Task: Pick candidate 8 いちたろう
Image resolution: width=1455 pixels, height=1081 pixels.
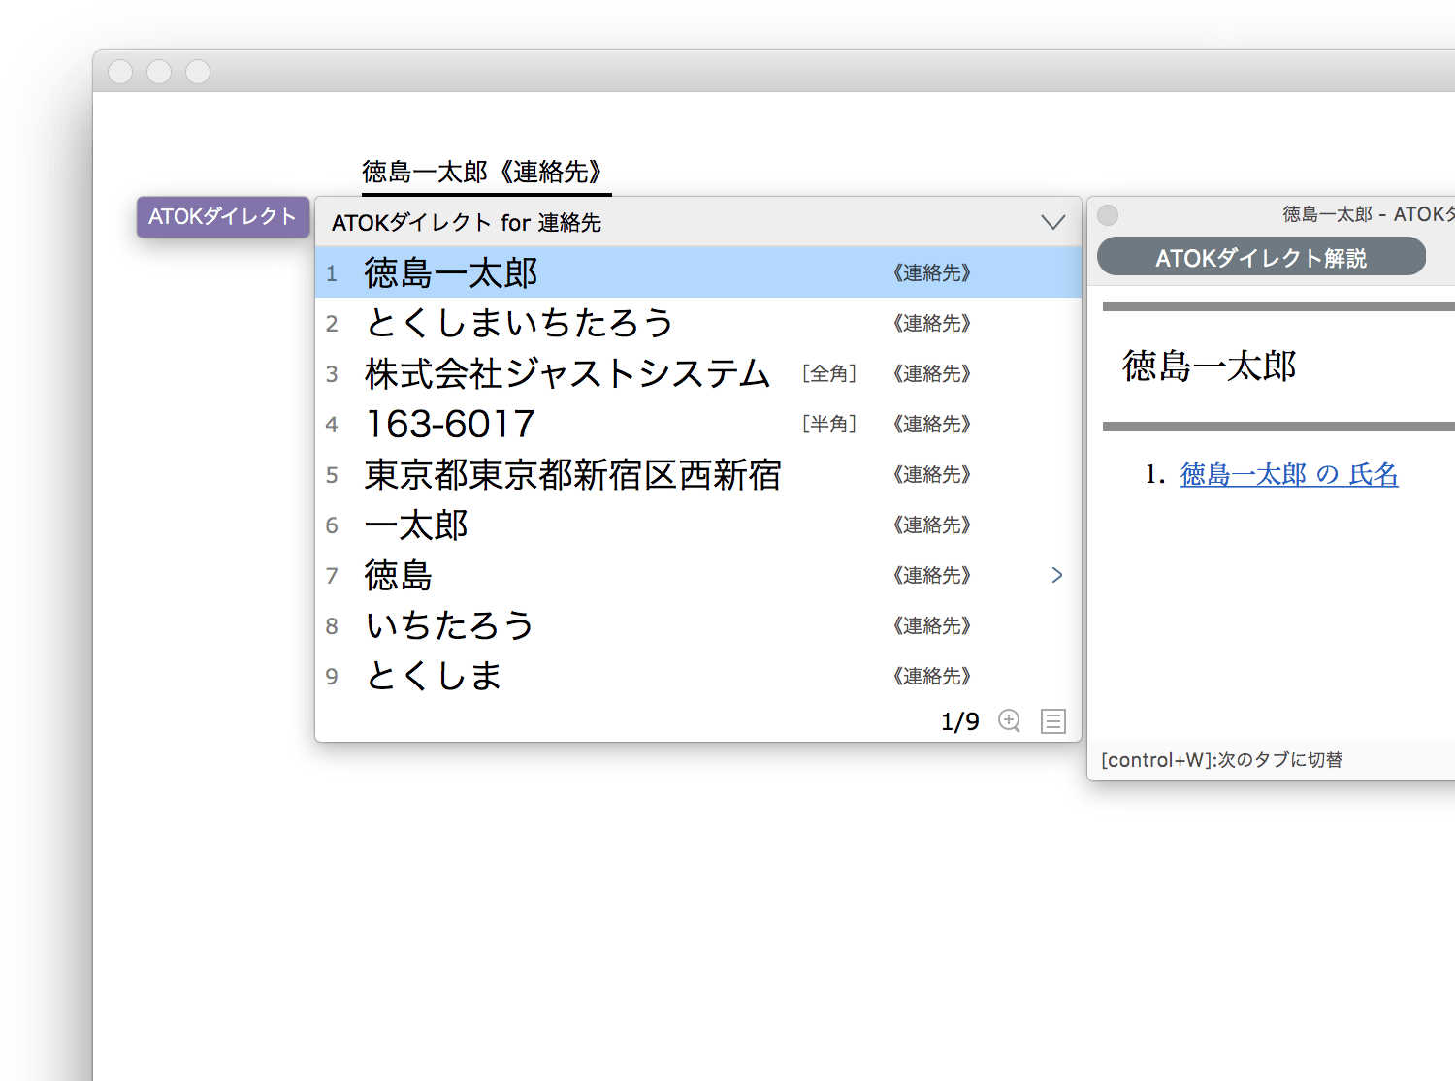Action: [698, 625]
